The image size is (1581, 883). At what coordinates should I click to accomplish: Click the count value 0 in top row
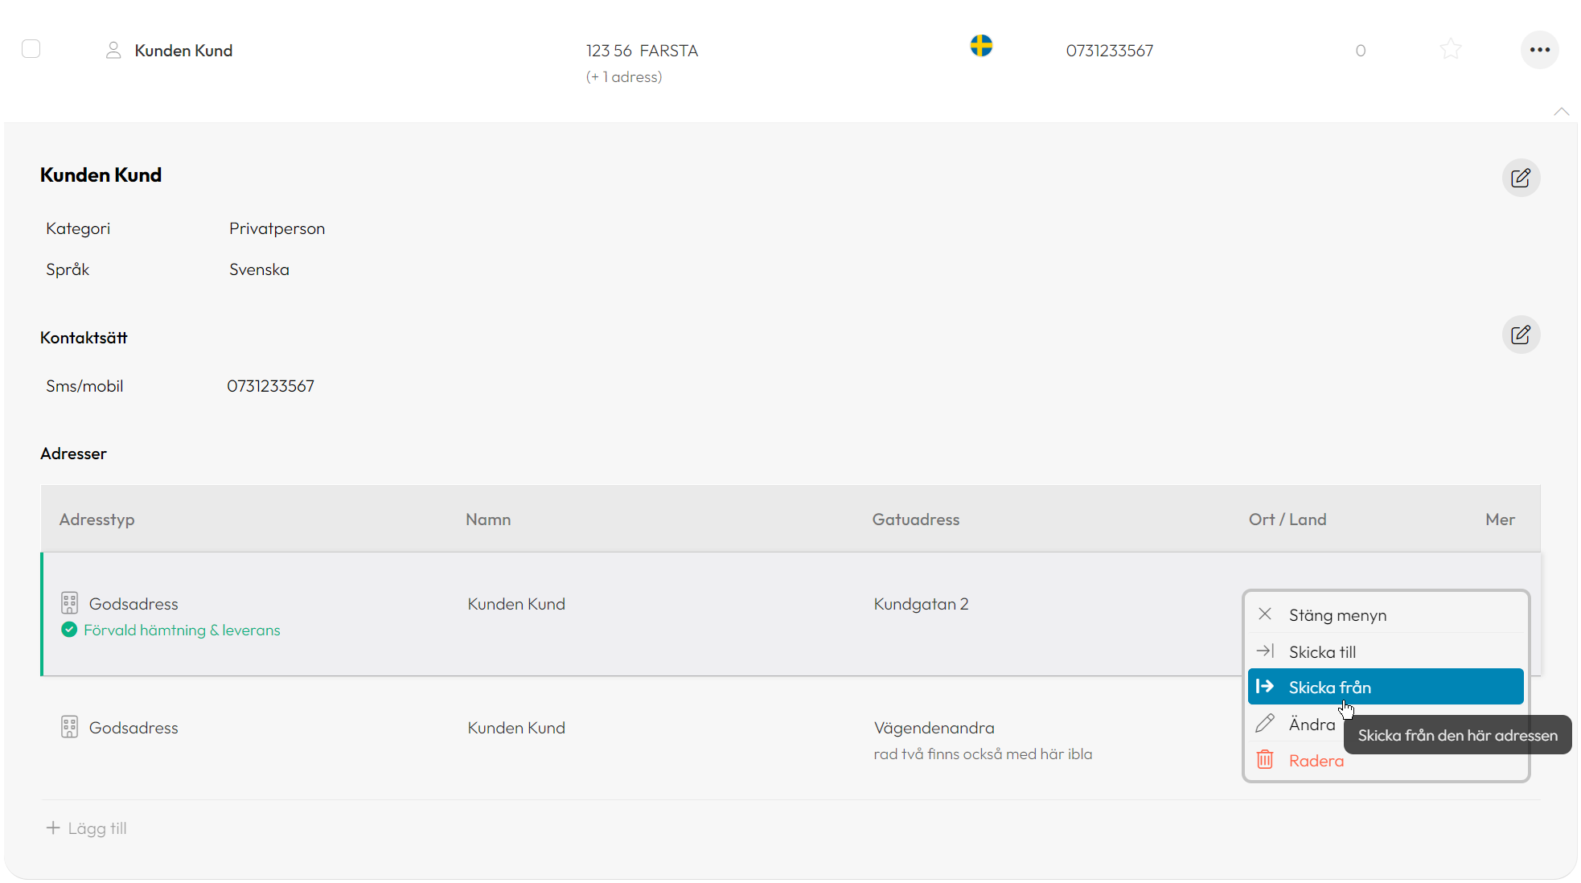click(x=1361, y=51)
